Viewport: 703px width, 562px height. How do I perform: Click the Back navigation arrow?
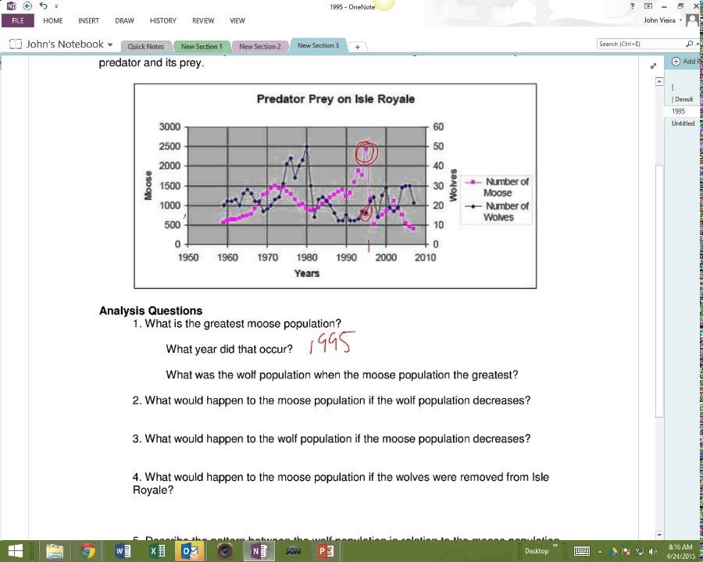click(27, 5)
